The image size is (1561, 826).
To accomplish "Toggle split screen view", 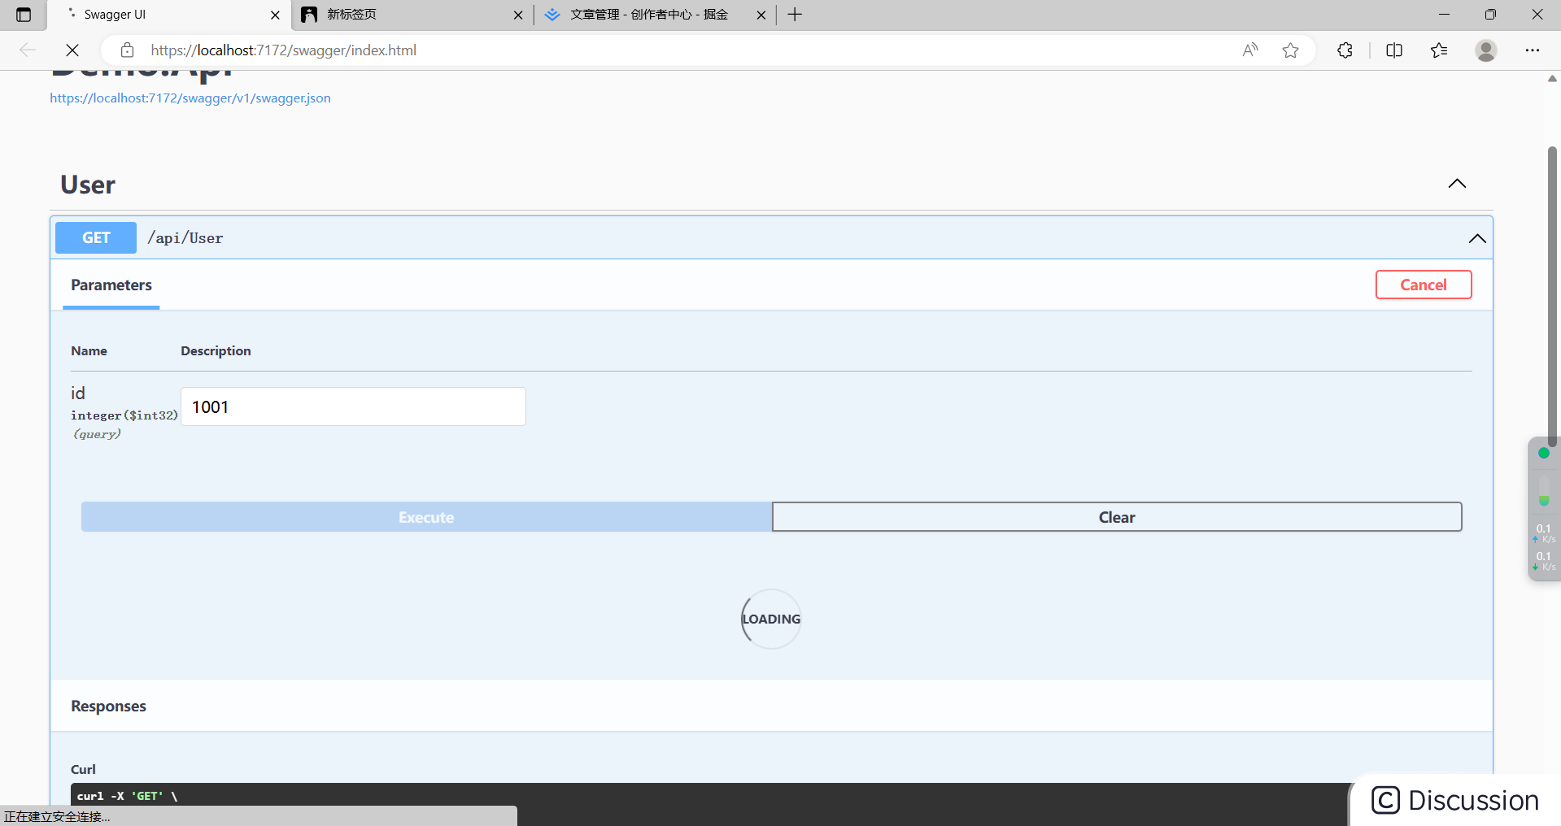I will pyautogui.click(x=1394, y=50).
